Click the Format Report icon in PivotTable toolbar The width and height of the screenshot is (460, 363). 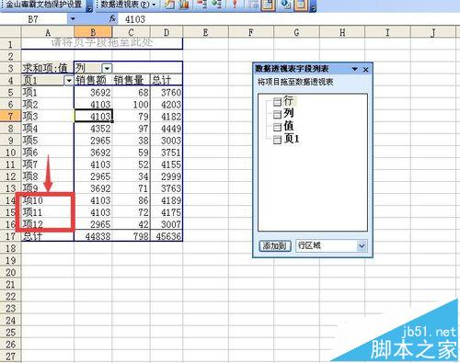coord(169,5)
